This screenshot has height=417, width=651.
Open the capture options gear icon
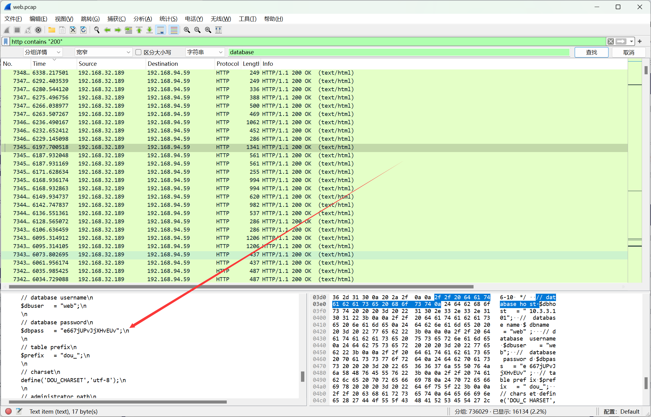coord(38,30)
